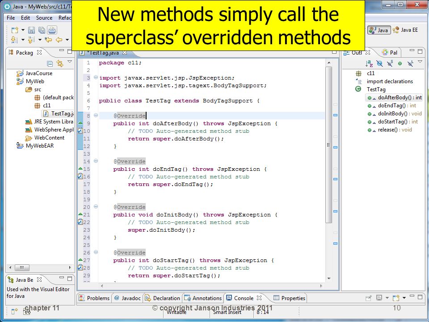Collapse all in Package Explorer

(50, 64)
